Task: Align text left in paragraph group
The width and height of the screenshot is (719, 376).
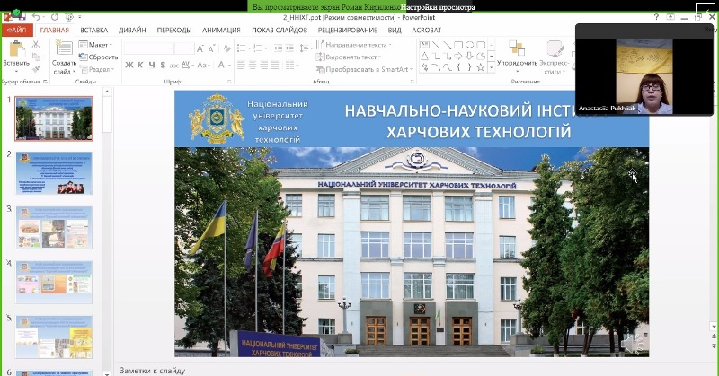Action: (x=241, y=66)
